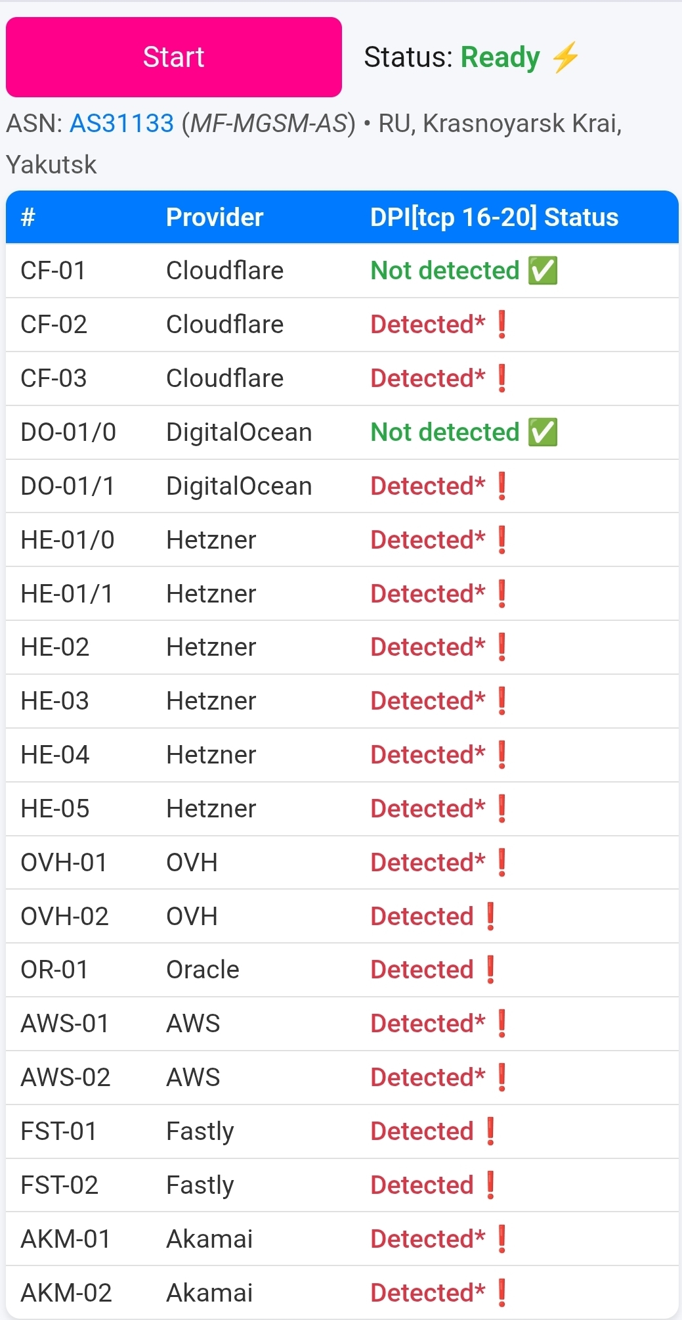The width and height of the screenshot is (682, 1320).
Task: Click the red exclamation in OR-01 row
Action: tap(490, 970)
